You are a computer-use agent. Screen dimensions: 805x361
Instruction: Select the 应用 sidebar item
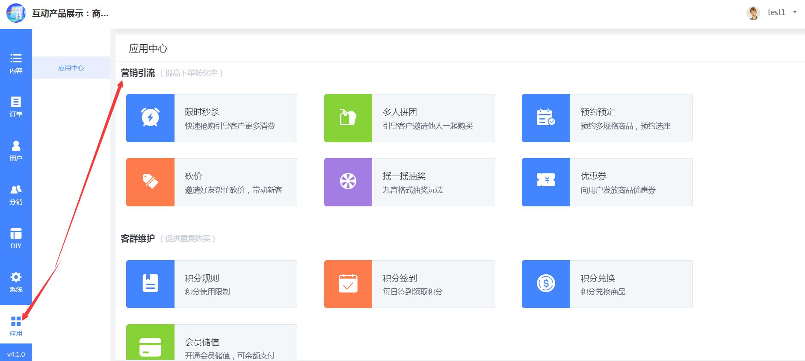pyautogui.click(x=16, y=326)
